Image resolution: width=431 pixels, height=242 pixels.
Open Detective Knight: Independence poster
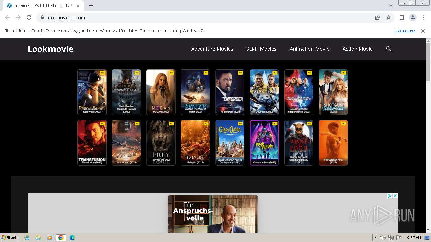pos(299,92)
